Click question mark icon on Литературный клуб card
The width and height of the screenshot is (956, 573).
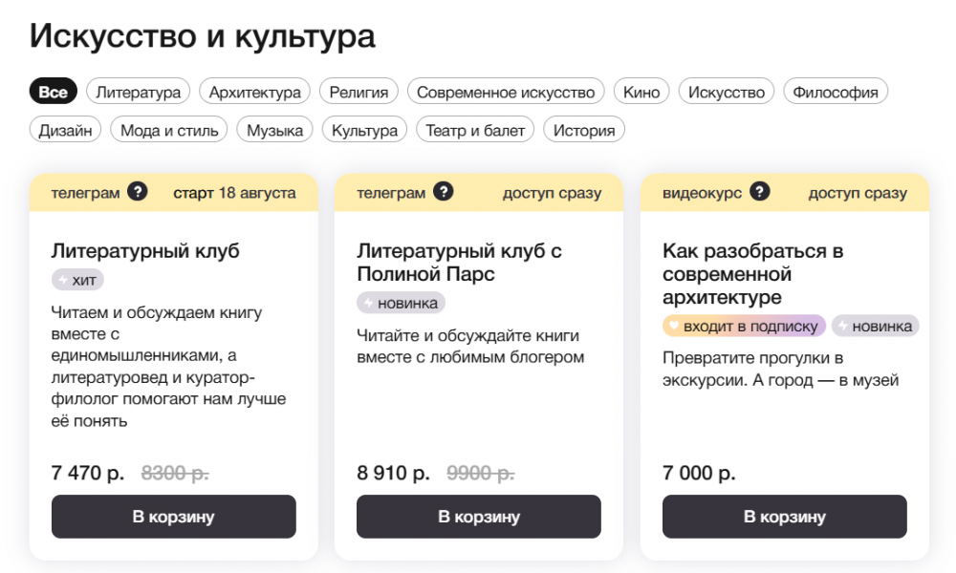click(138, 192)
